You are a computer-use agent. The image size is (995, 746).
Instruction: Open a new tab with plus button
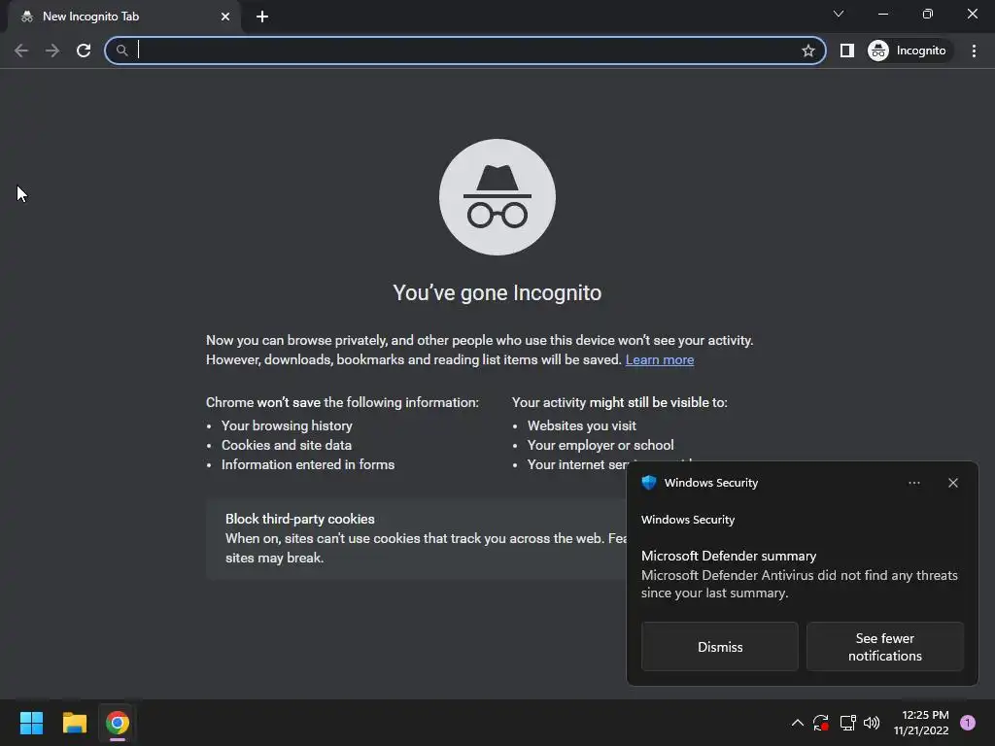[x=262, y=17]
